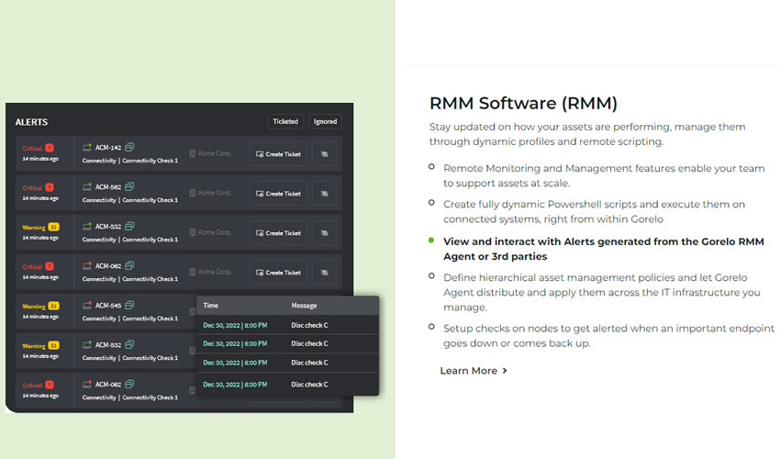Create a ticket for the ACM-142 alert

click(279, 154)
